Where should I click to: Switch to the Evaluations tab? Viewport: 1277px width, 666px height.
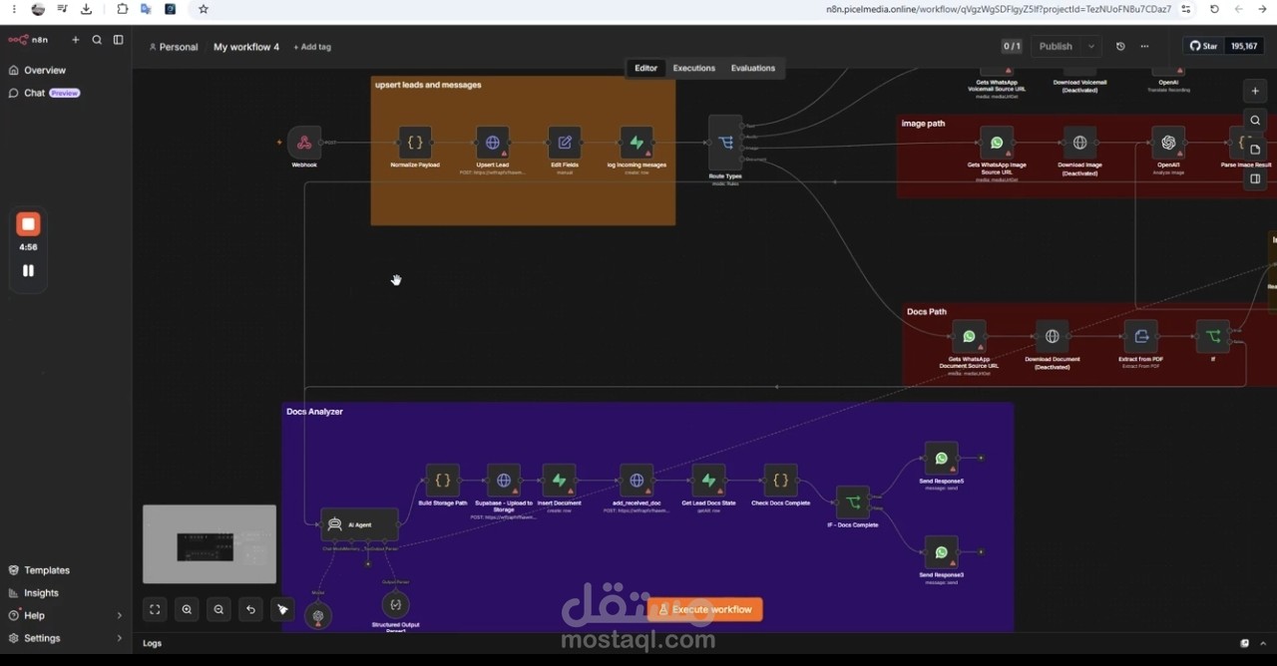753,68
